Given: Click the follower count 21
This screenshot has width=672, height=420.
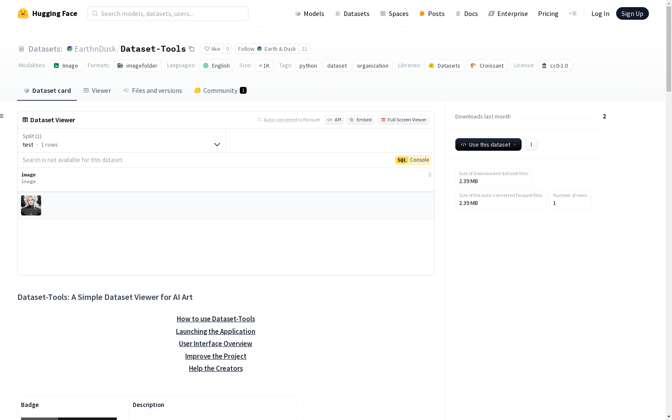Looking at the screenshot, I should pyautogui.click(x=304, y=49).
